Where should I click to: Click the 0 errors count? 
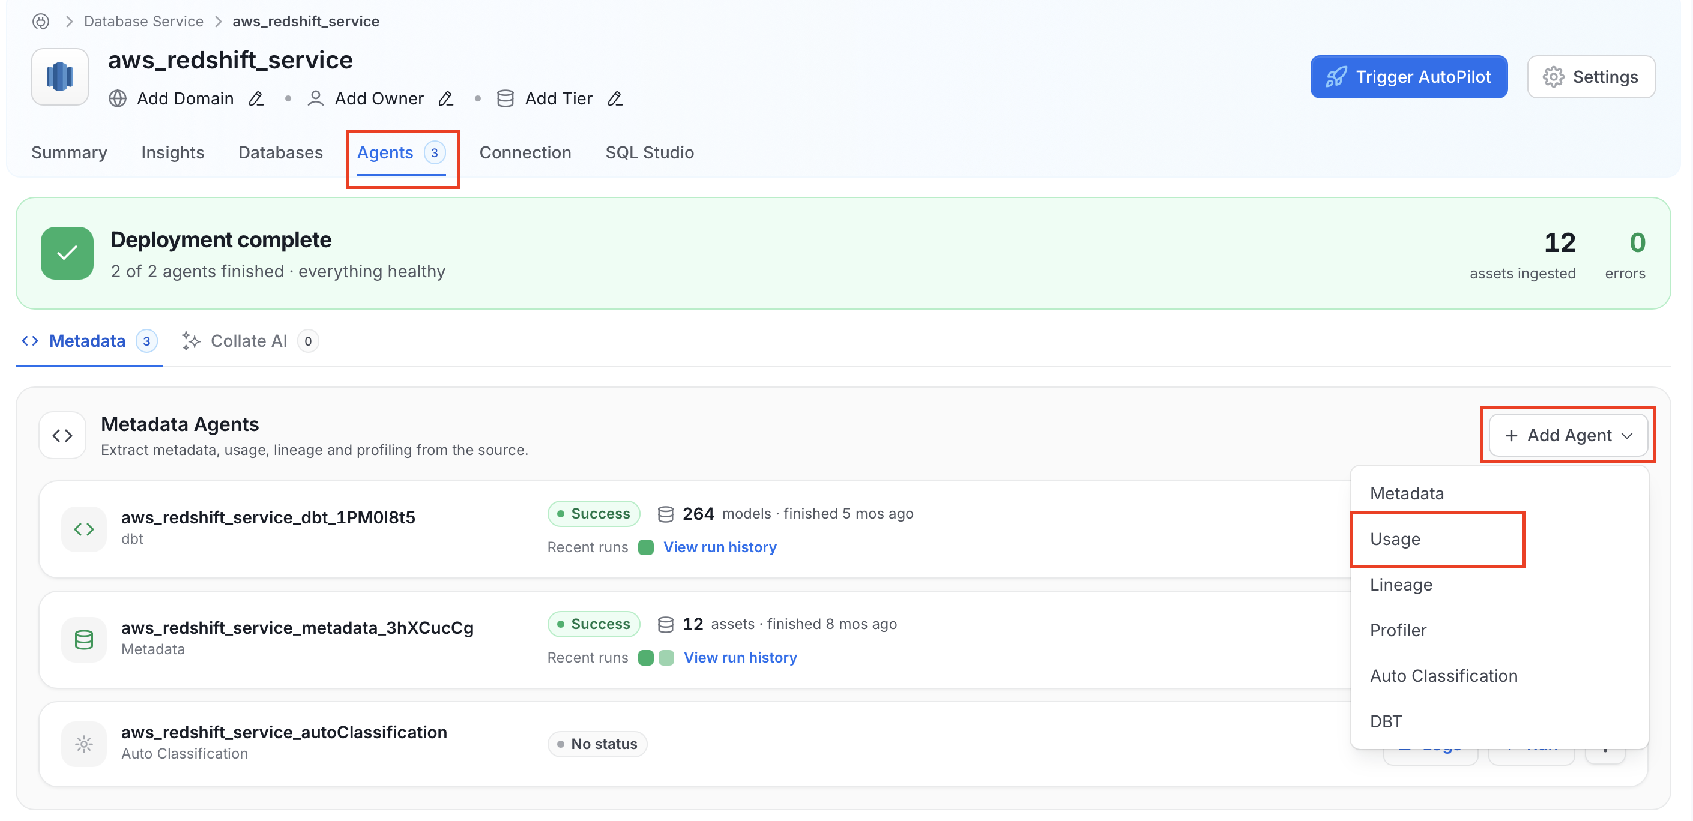1637,243
